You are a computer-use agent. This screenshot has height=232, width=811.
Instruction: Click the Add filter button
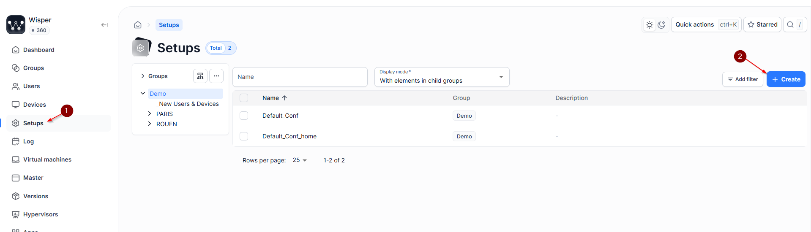tap(743, 79)
